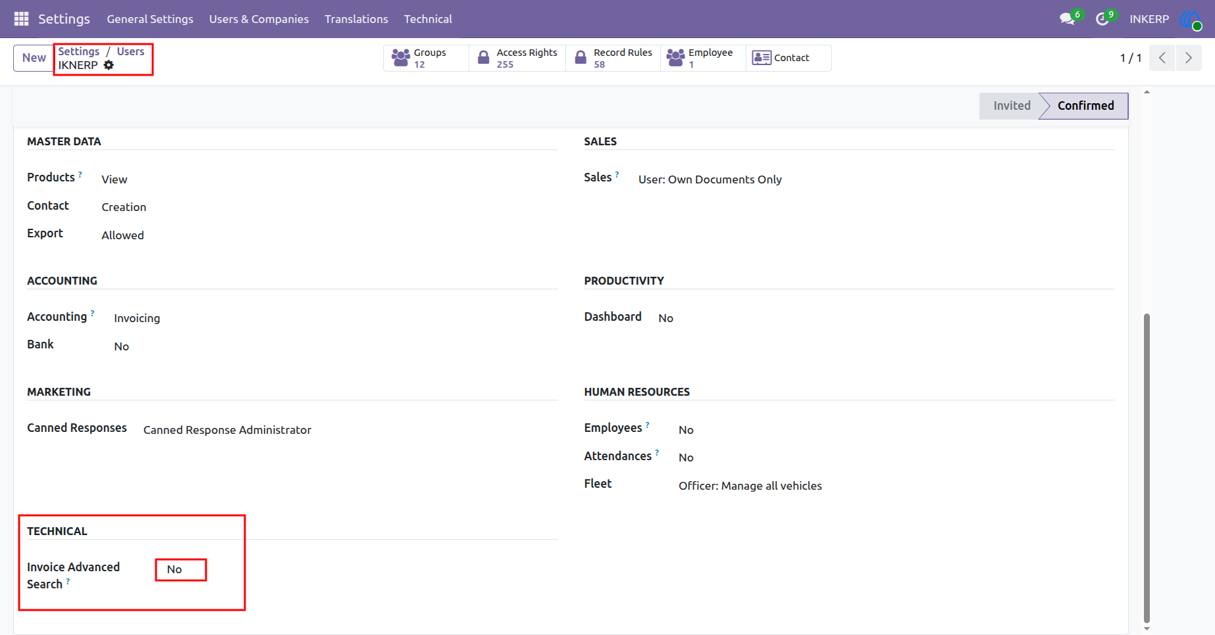Image resolution: width=1215 pixels, height=635 pixels.
Task: Show the Employees field help tooltip
Action: pos(648,425)
